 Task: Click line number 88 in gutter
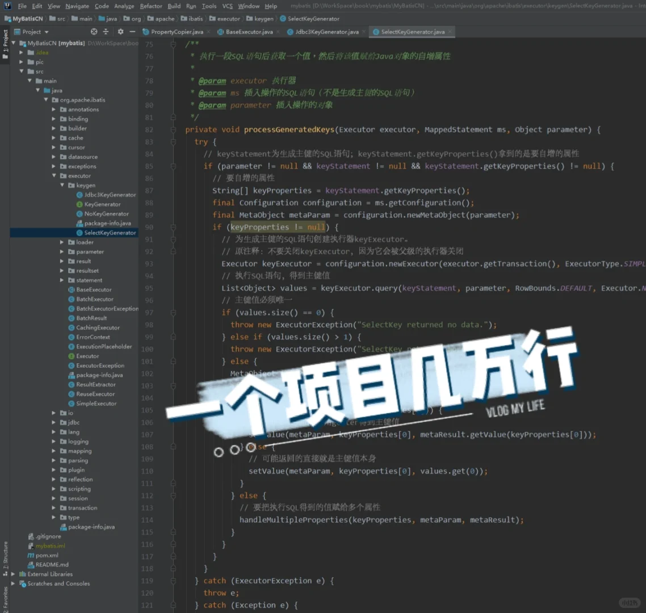(x=149, y=203)
